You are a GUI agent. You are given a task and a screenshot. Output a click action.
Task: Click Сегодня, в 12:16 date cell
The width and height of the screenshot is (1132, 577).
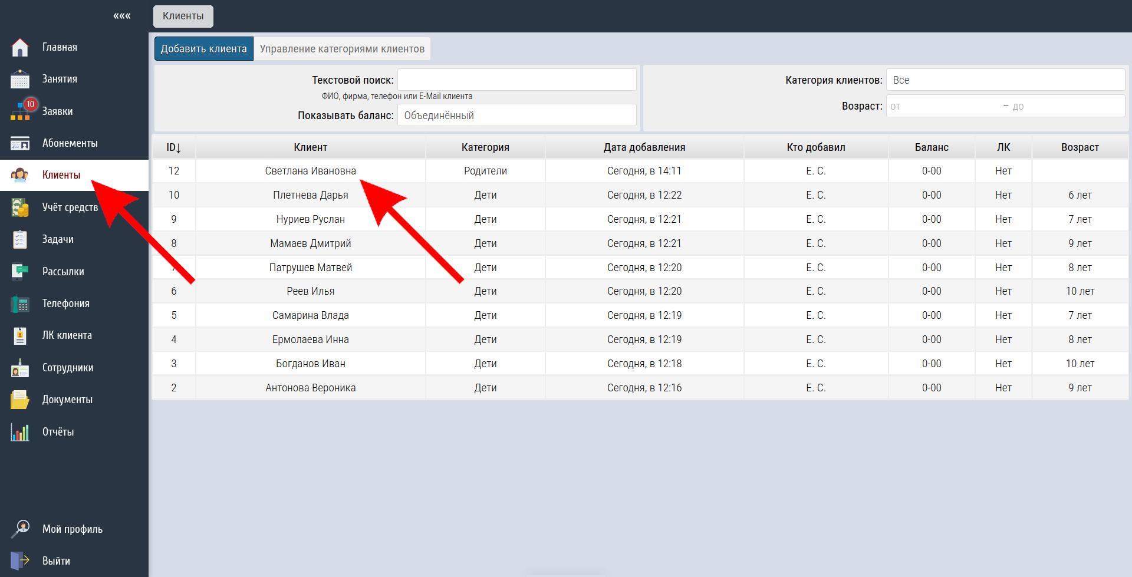click(644, 388)
